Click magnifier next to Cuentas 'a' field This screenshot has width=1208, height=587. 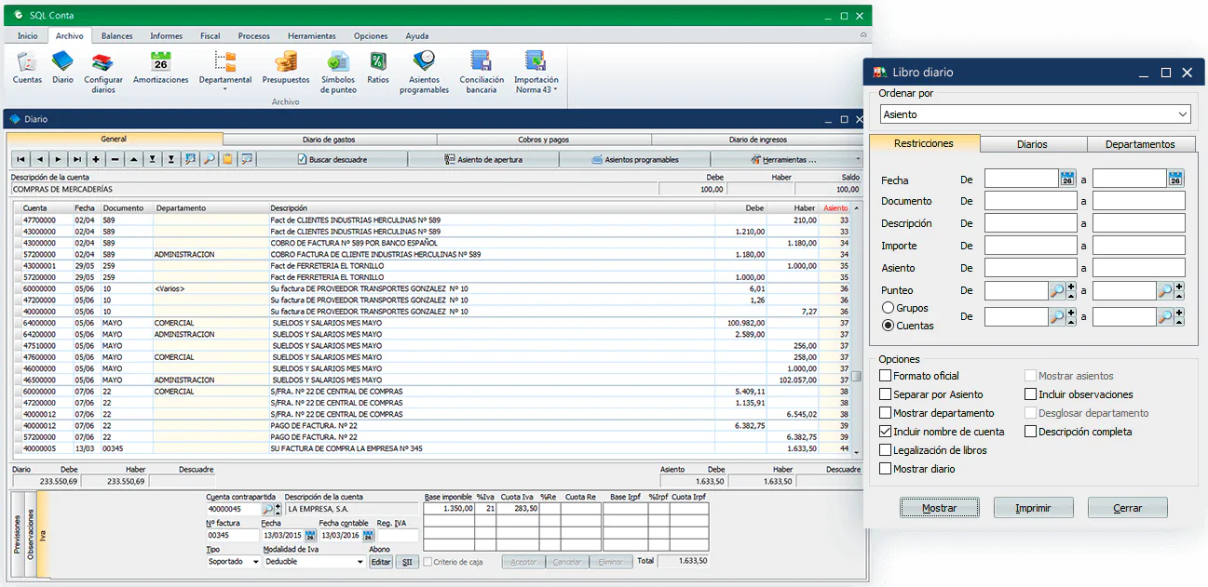point(1164,317)
